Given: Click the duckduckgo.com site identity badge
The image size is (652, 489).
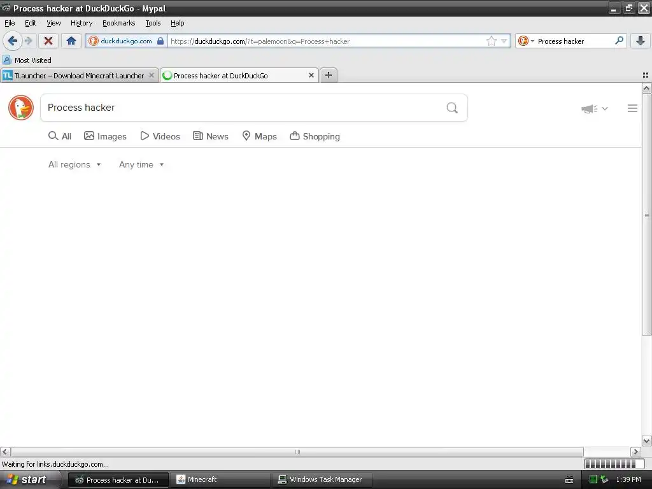Looking at the screenshot, I should 127,41.
